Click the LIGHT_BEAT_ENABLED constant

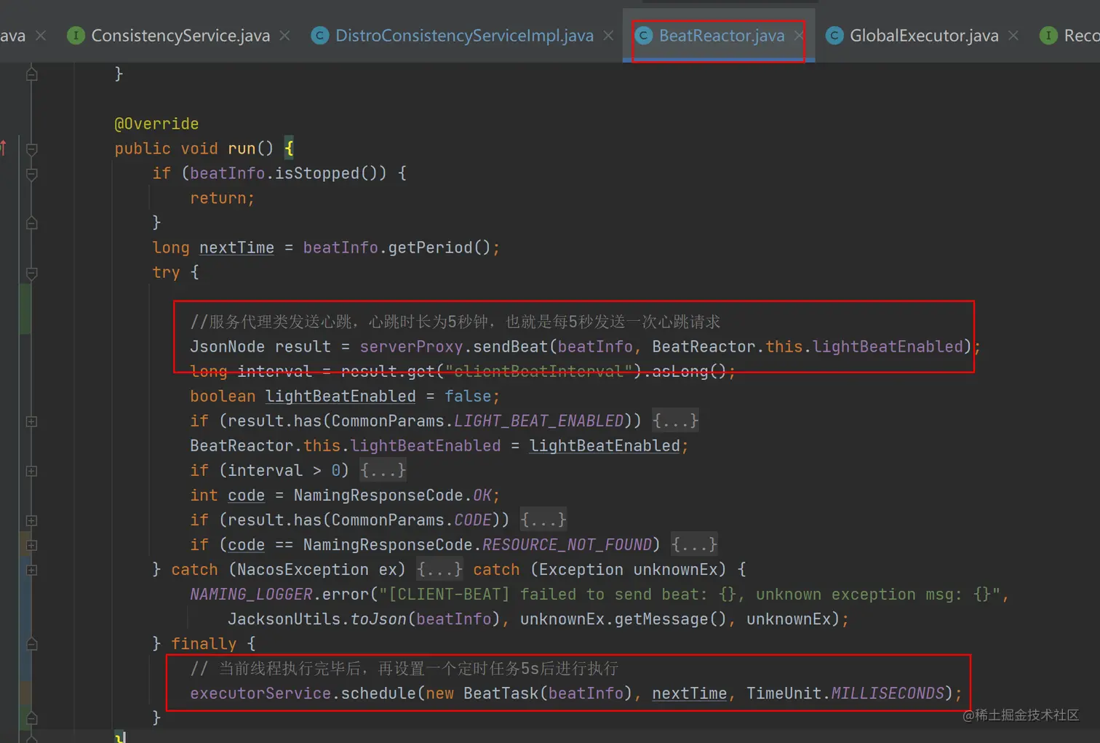[538, 421]
